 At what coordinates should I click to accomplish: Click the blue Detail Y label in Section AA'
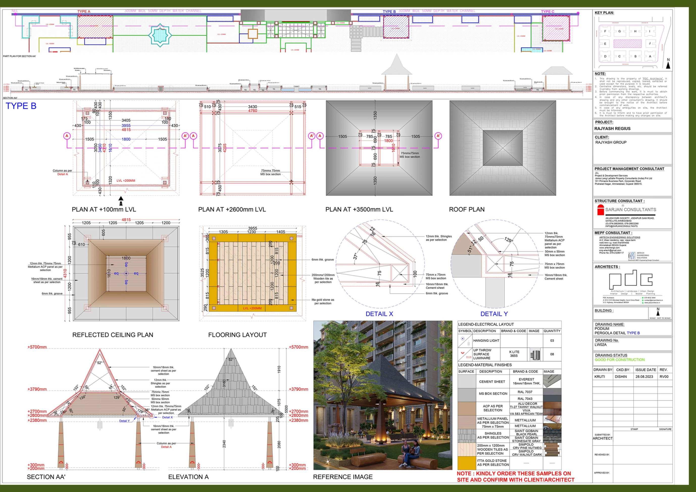[124, 421]
